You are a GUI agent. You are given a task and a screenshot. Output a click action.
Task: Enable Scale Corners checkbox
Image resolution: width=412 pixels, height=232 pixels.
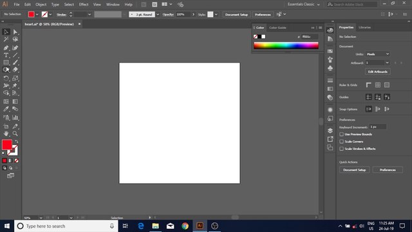pos(342,142)
